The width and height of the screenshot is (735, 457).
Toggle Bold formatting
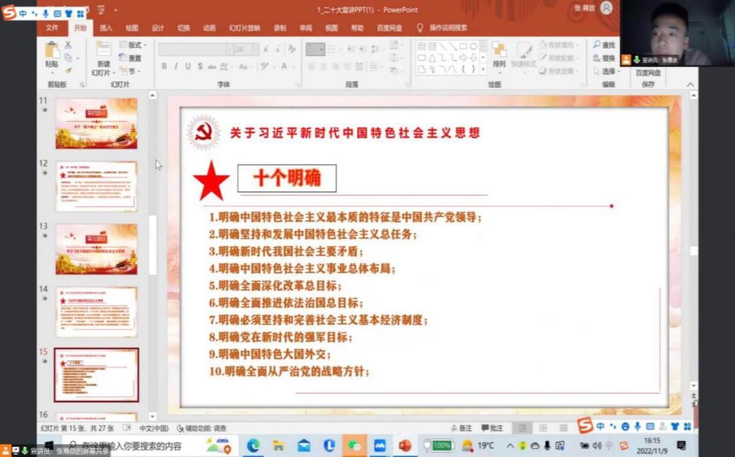164,66
